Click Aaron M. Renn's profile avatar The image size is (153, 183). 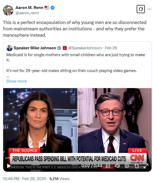click(x=8, y=10)
